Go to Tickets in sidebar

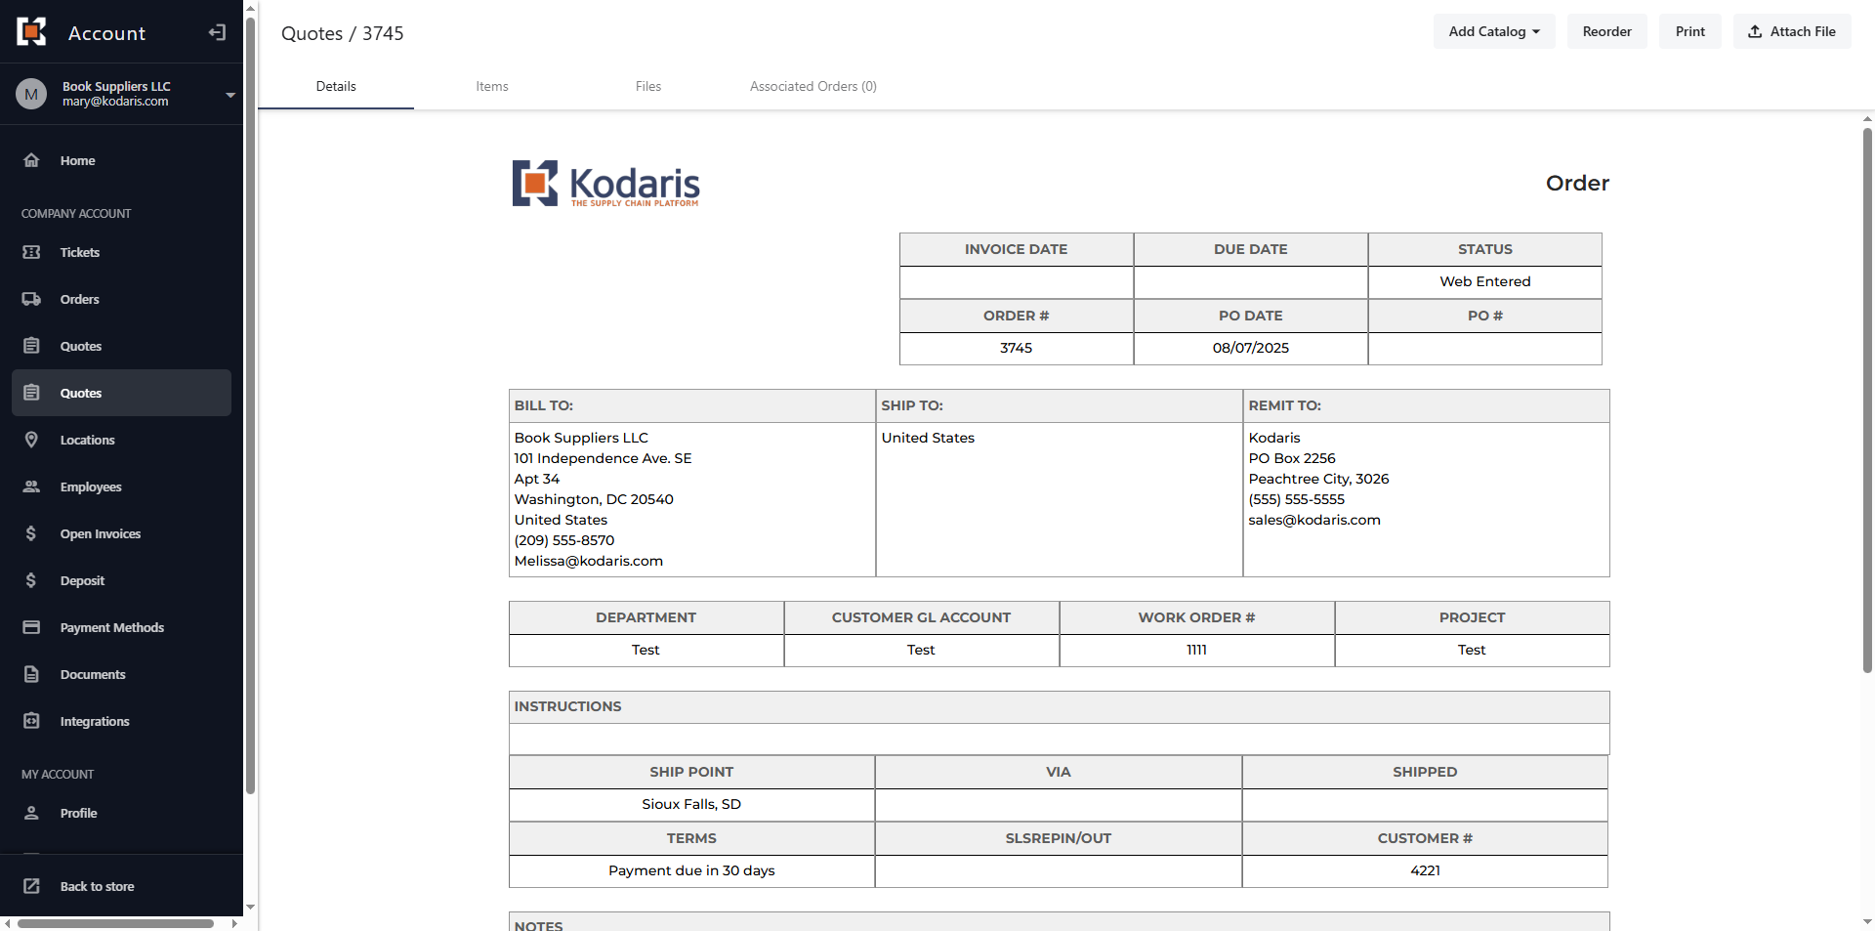coord(121,252)
